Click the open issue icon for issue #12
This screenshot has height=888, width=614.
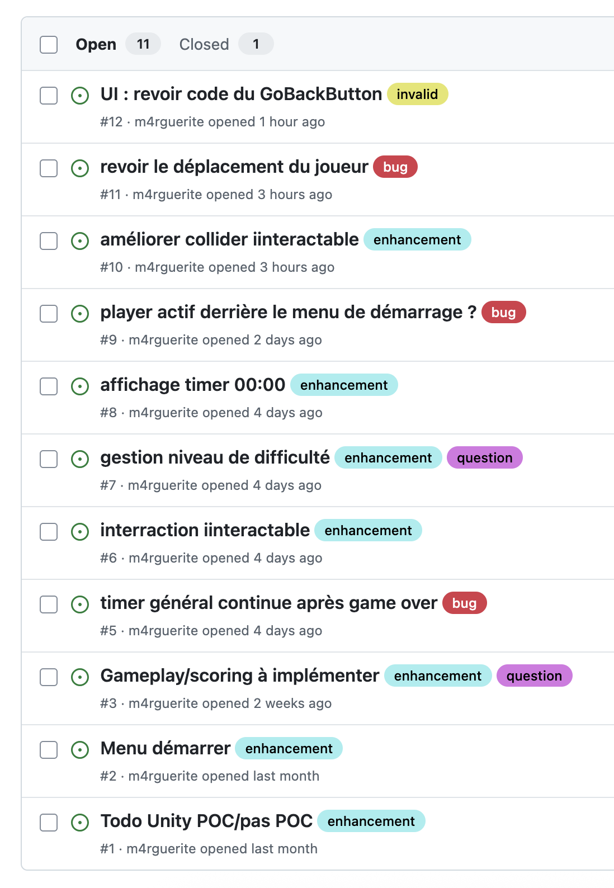tap(80, 95)
